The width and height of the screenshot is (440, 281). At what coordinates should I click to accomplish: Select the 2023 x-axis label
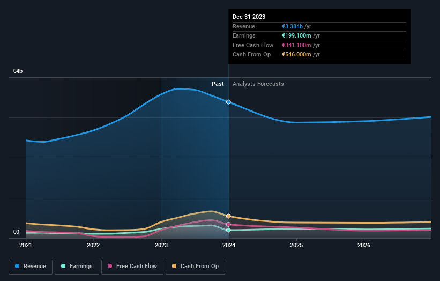click(161, 245)
